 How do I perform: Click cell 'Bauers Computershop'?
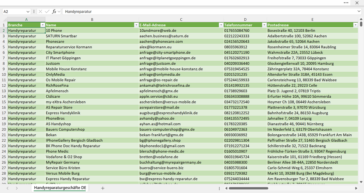pyautogui.click(x=92, y=129)
